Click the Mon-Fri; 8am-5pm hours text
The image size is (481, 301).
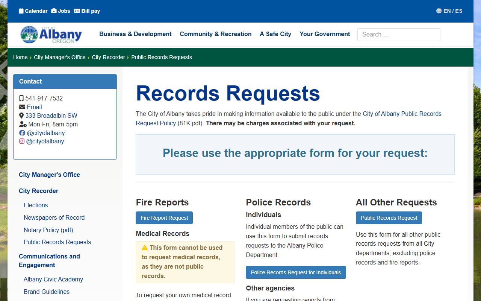[x=53, y=124]
